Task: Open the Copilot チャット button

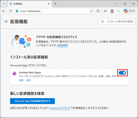Action: tap(129, 11)
